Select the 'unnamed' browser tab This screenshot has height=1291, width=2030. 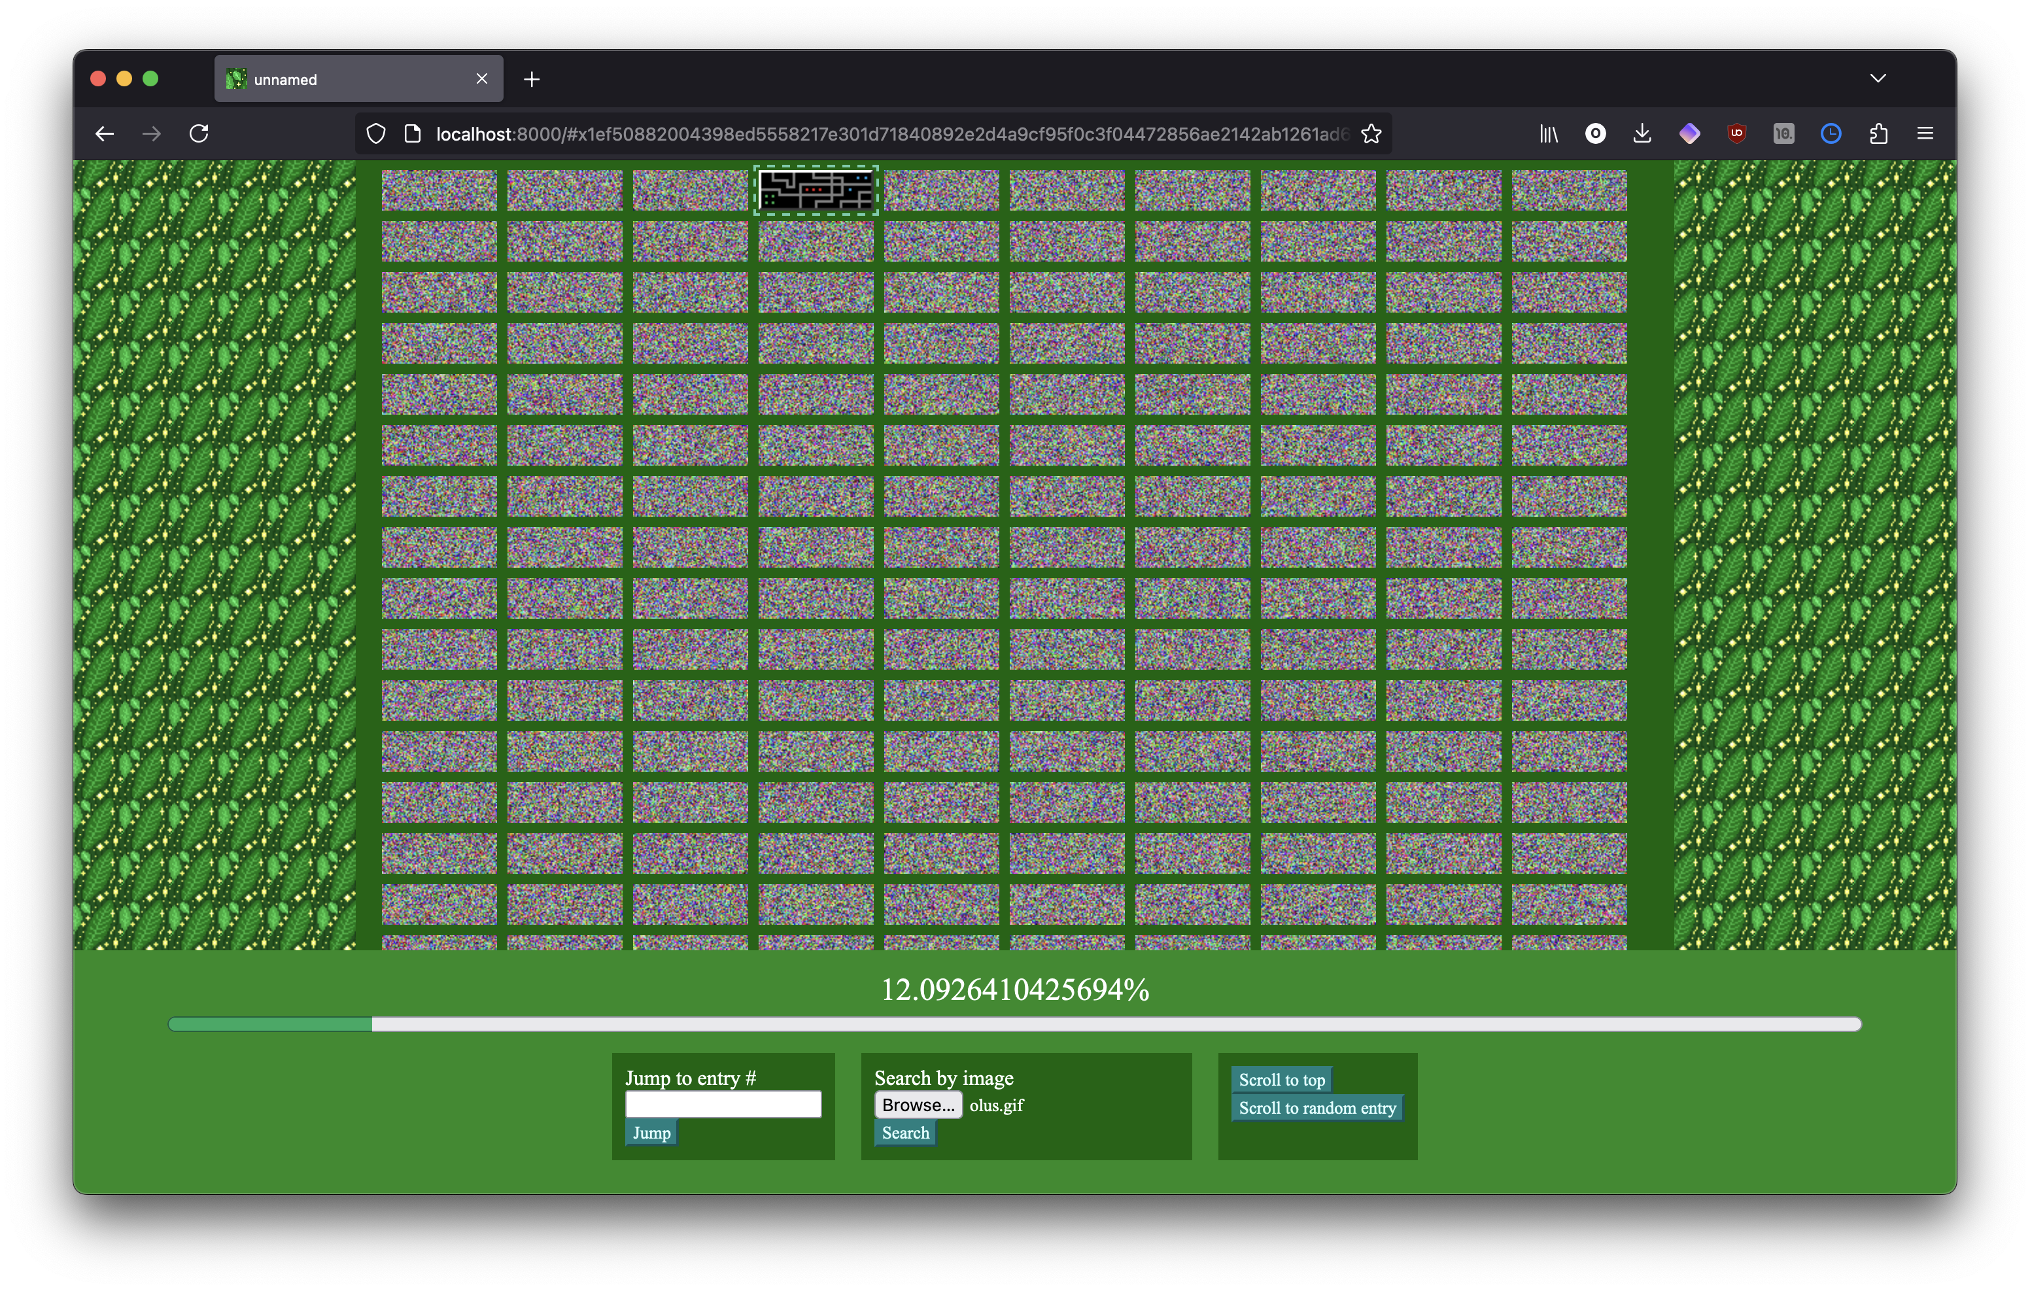[x=359, y=79]
